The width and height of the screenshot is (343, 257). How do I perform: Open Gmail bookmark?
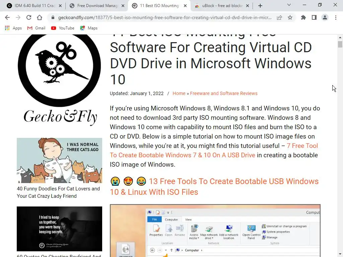pyautogui.click(x=36, y=28)
